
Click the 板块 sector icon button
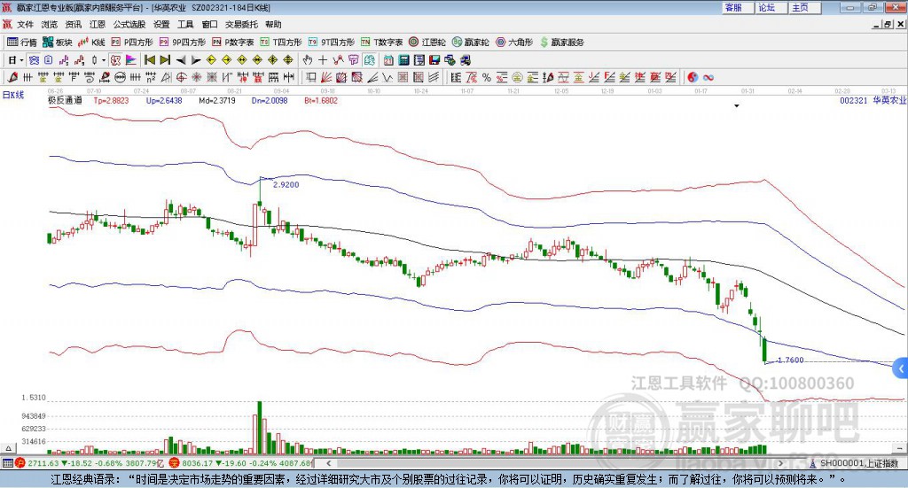58,42
